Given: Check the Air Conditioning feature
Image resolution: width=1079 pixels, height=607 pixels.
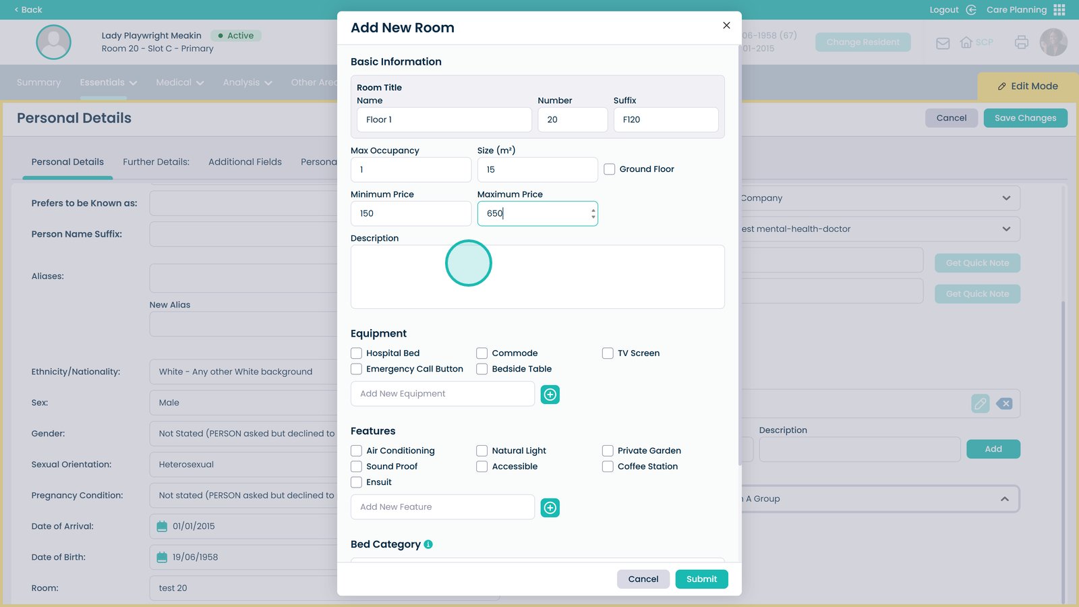Looking at the screenshot, I should [357, 451].
